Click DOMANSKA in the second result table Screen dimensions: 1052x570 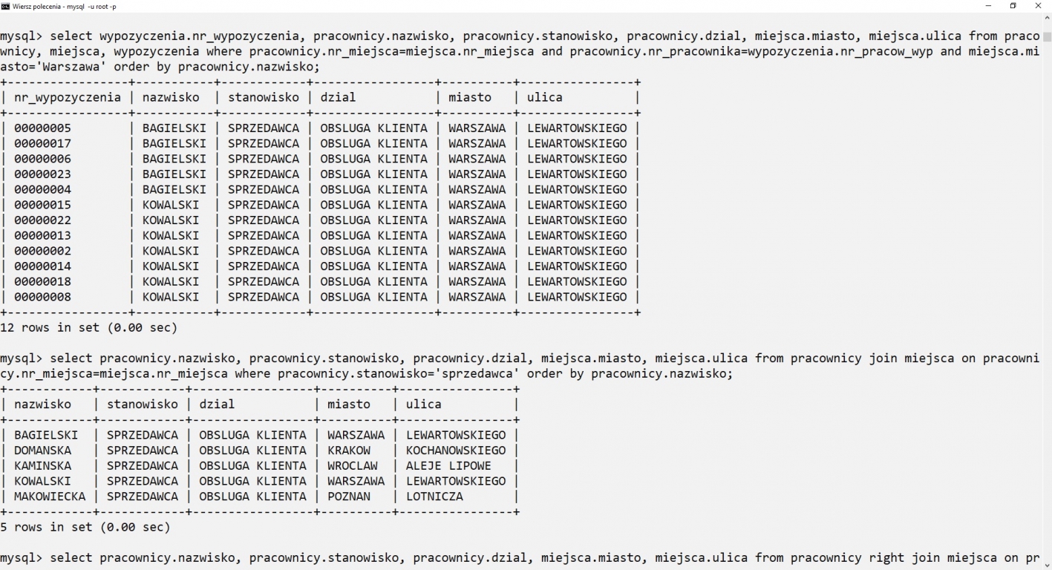coord(42,451)
